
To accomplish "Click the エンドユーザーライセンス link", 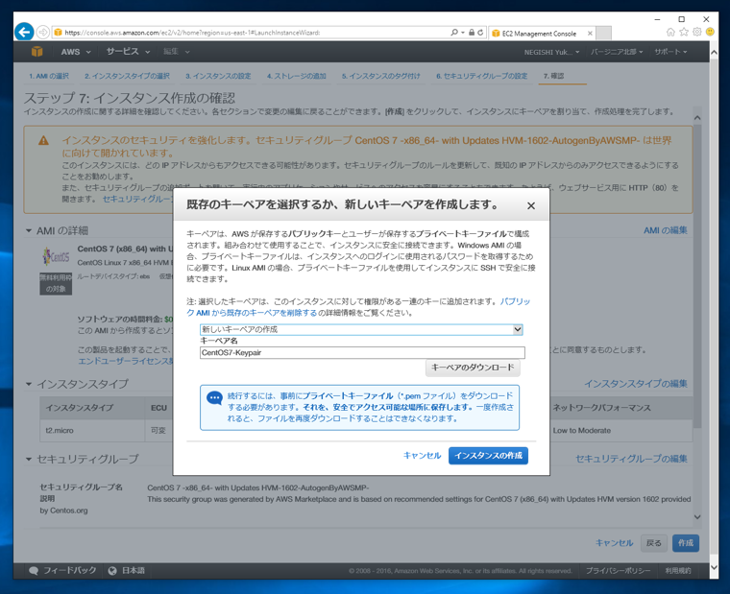I will coord(125,362).
